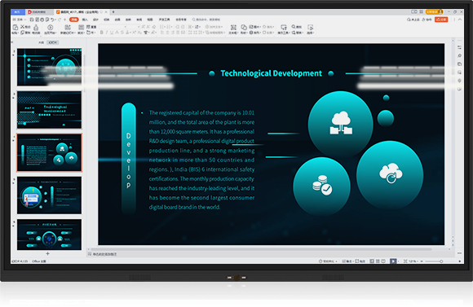The image size is (473, 307).
Task: Click the Format Painter brush icon
Action: [x=36, y=28]
